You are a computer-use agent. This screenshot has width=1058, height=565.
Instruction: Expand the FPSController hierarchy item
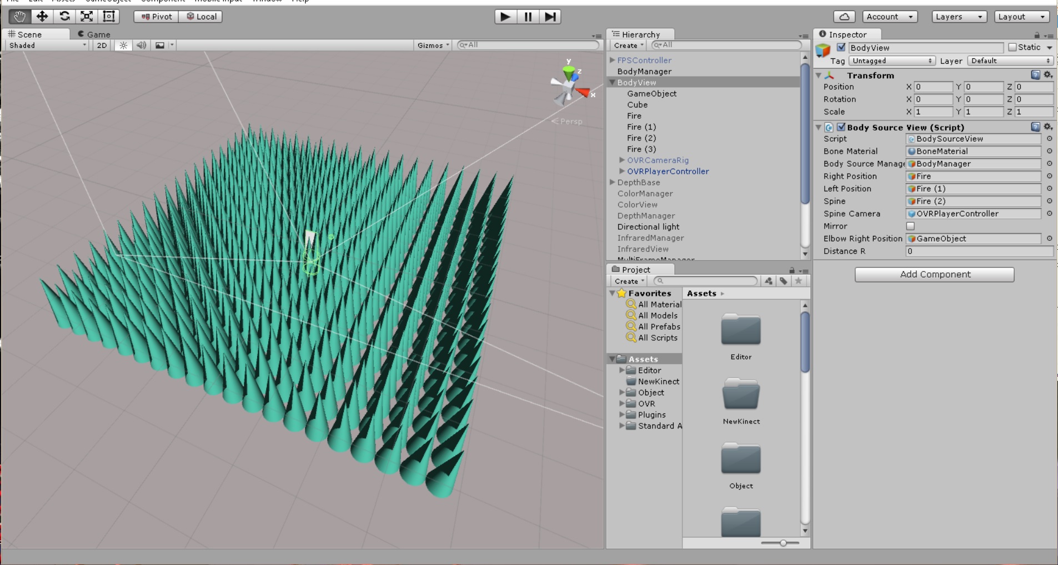[612, 60]
